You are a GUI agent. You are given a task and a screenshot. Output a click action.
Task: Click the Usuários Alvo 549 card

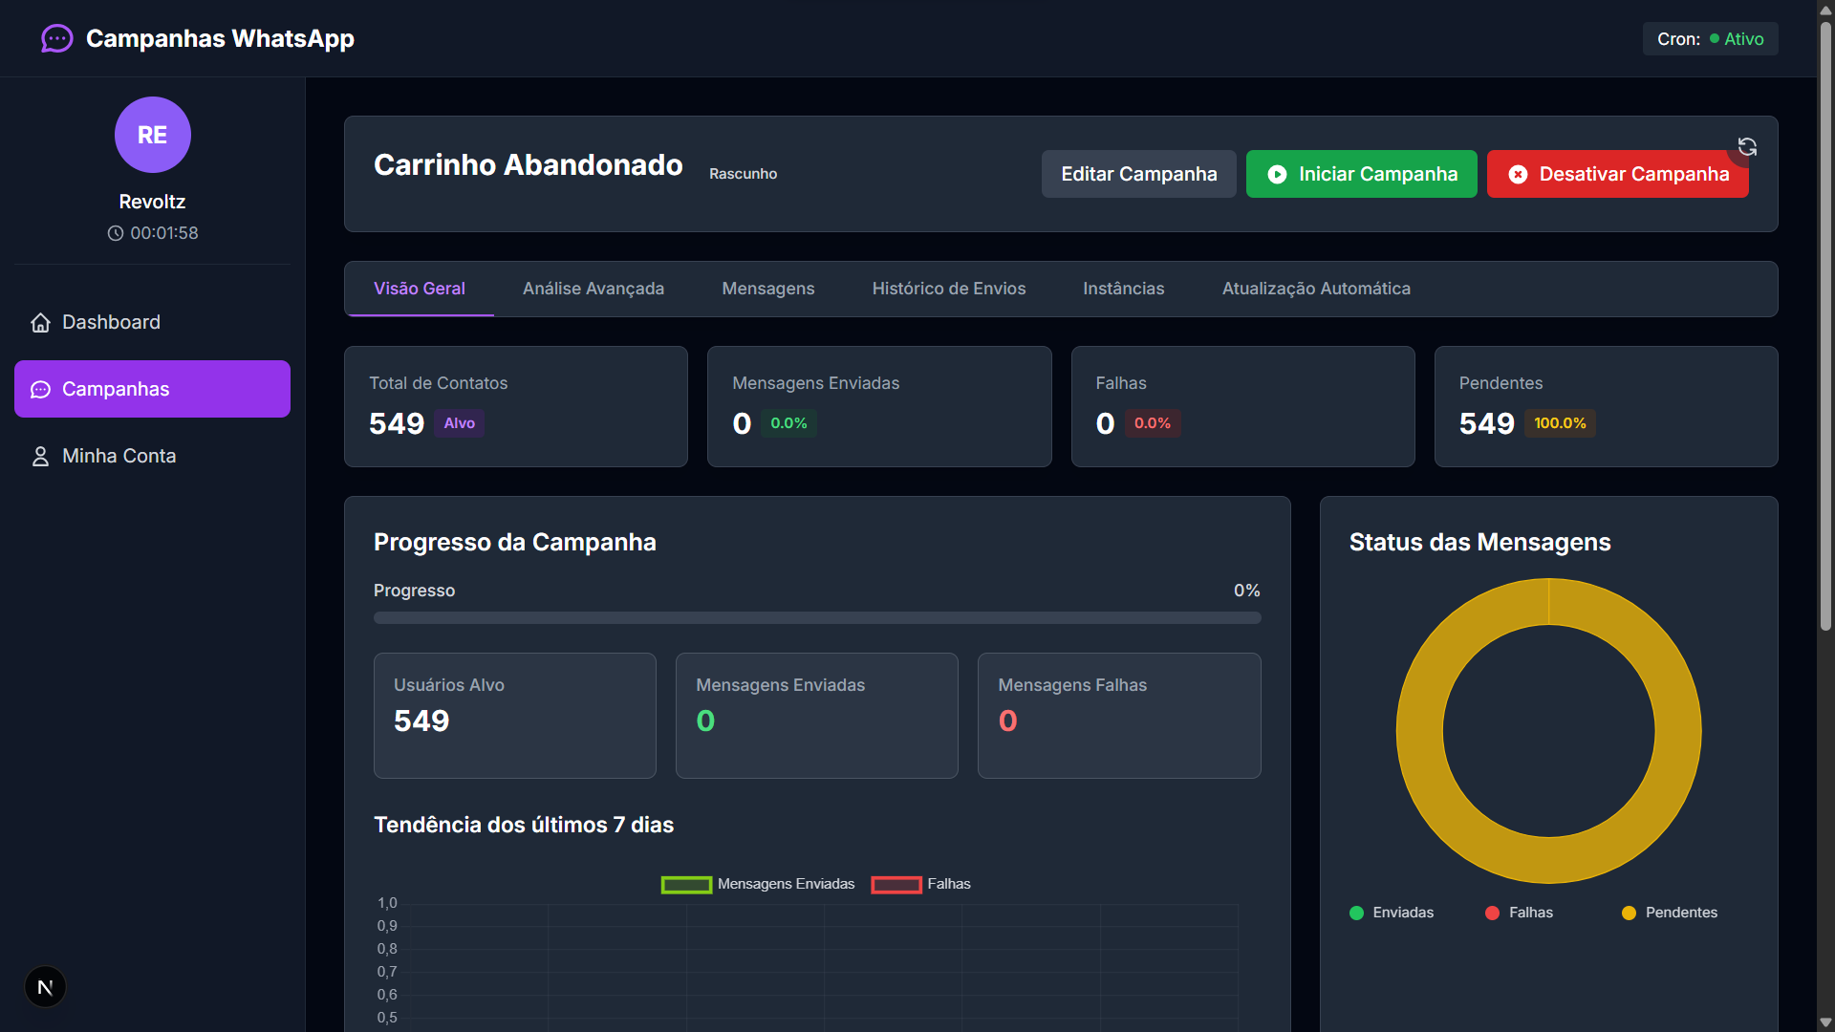coord(515,716)
